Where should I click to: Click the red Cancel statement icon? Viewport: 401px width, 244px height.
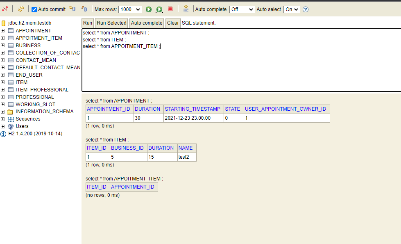(170, 9)
